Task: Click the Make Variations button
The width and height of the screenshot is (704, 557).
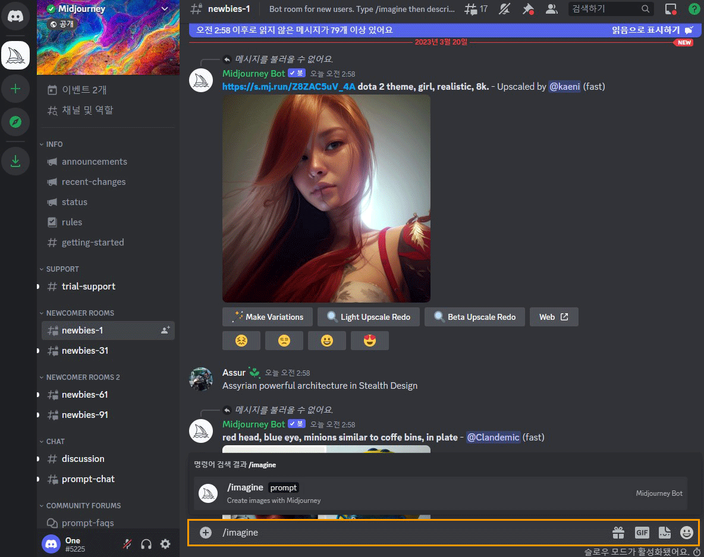Action: pos(267,317)
